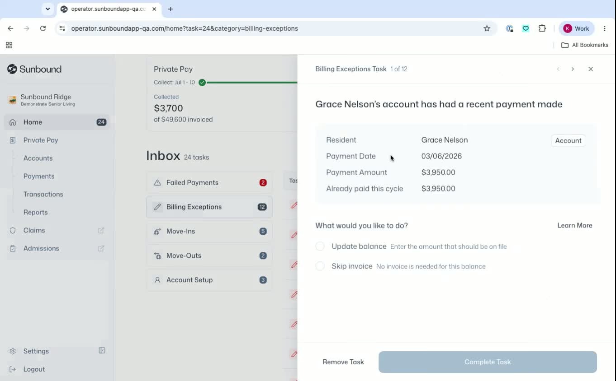Expand the browser tab search dropdown
616x381 pixels.
[48, 9]
